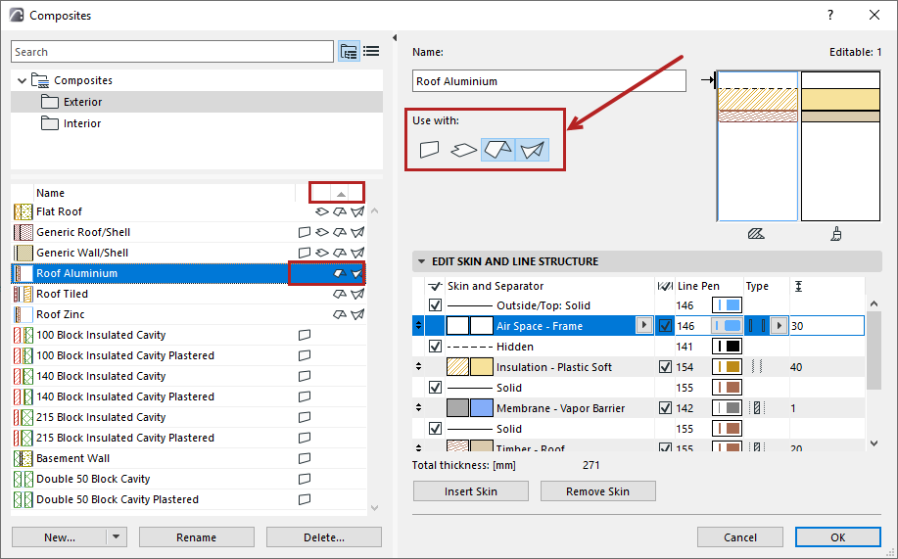Toggle Use with Roof
This screenshot has width=898, height=559.
[x=497, y=150]
